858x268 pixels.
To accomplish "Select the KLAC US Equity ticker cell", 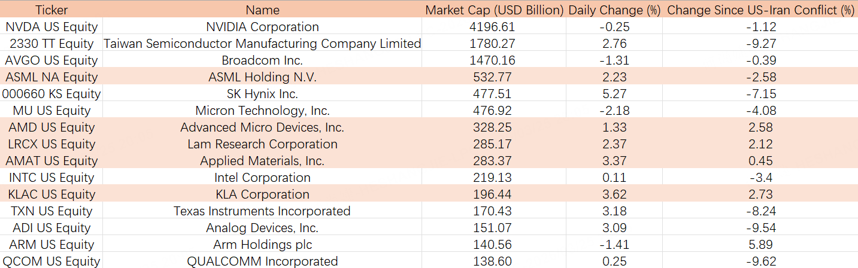I will pos(51,194).
